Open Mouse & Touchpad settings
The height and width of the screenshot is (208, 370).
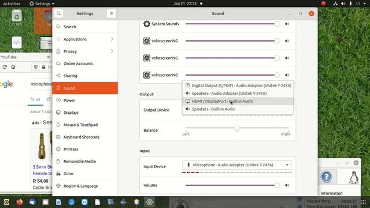click(x=85, y=125)
